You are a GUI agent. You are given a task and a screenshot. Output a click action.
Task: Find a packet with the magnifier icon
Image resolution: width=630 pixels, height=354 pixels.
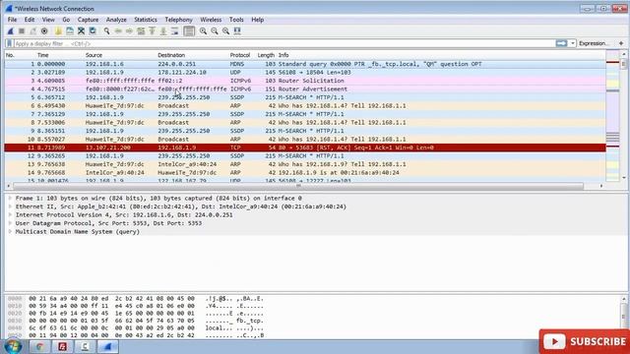[106, 30]
